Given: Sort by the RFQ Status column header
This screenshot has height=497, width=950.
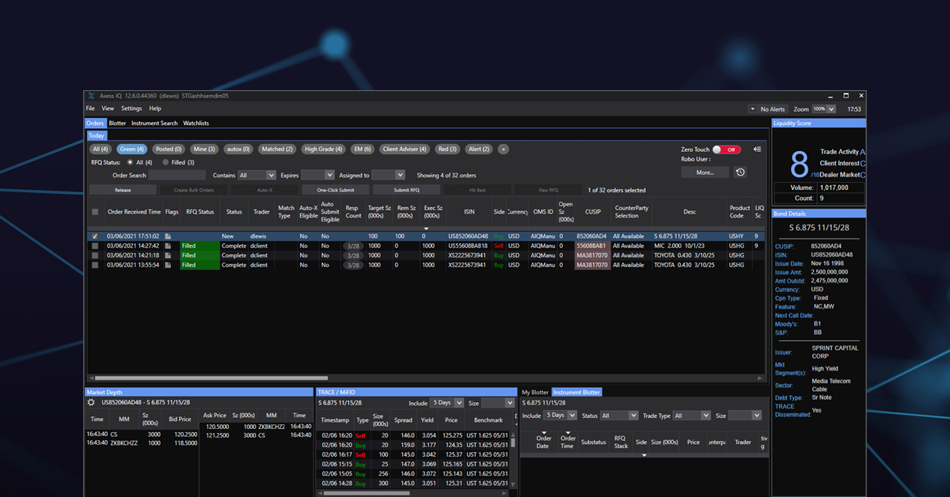Looking at the screenshot, I should point(199,212).
